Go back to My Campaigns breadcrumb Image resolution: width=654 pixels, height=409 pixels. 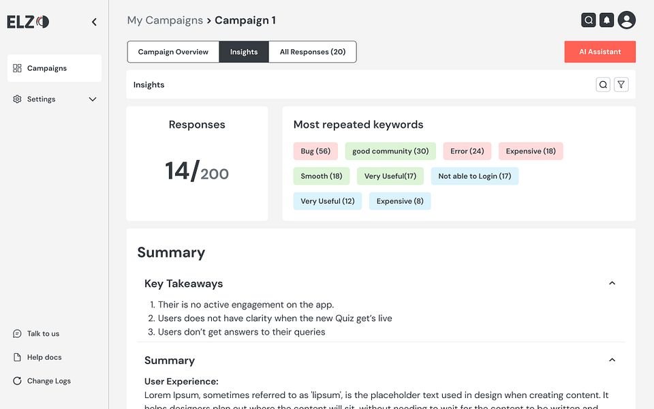click(x=165, y=20)
